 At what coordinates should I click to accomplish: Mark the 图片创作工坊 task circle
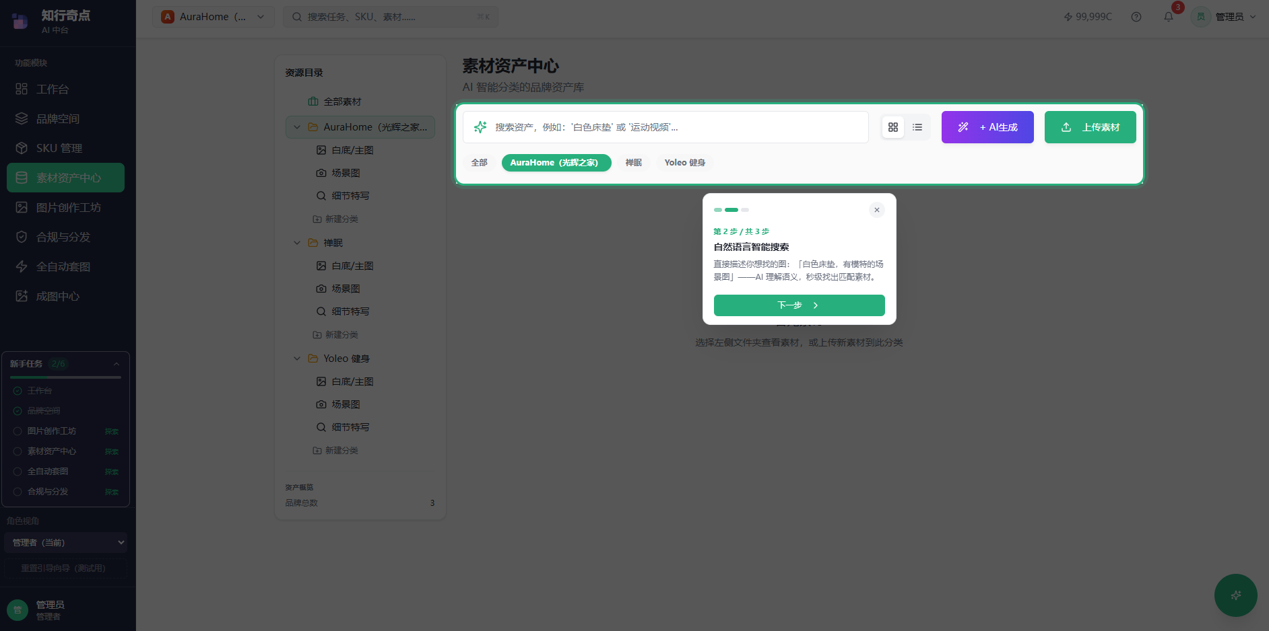[x=18, y=431]
